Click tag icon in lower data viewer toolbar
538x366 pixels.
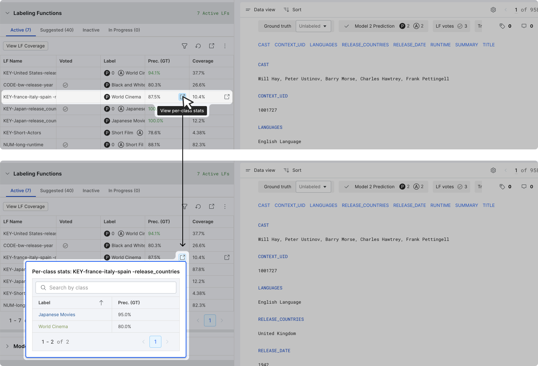click(x=502, y=187)
